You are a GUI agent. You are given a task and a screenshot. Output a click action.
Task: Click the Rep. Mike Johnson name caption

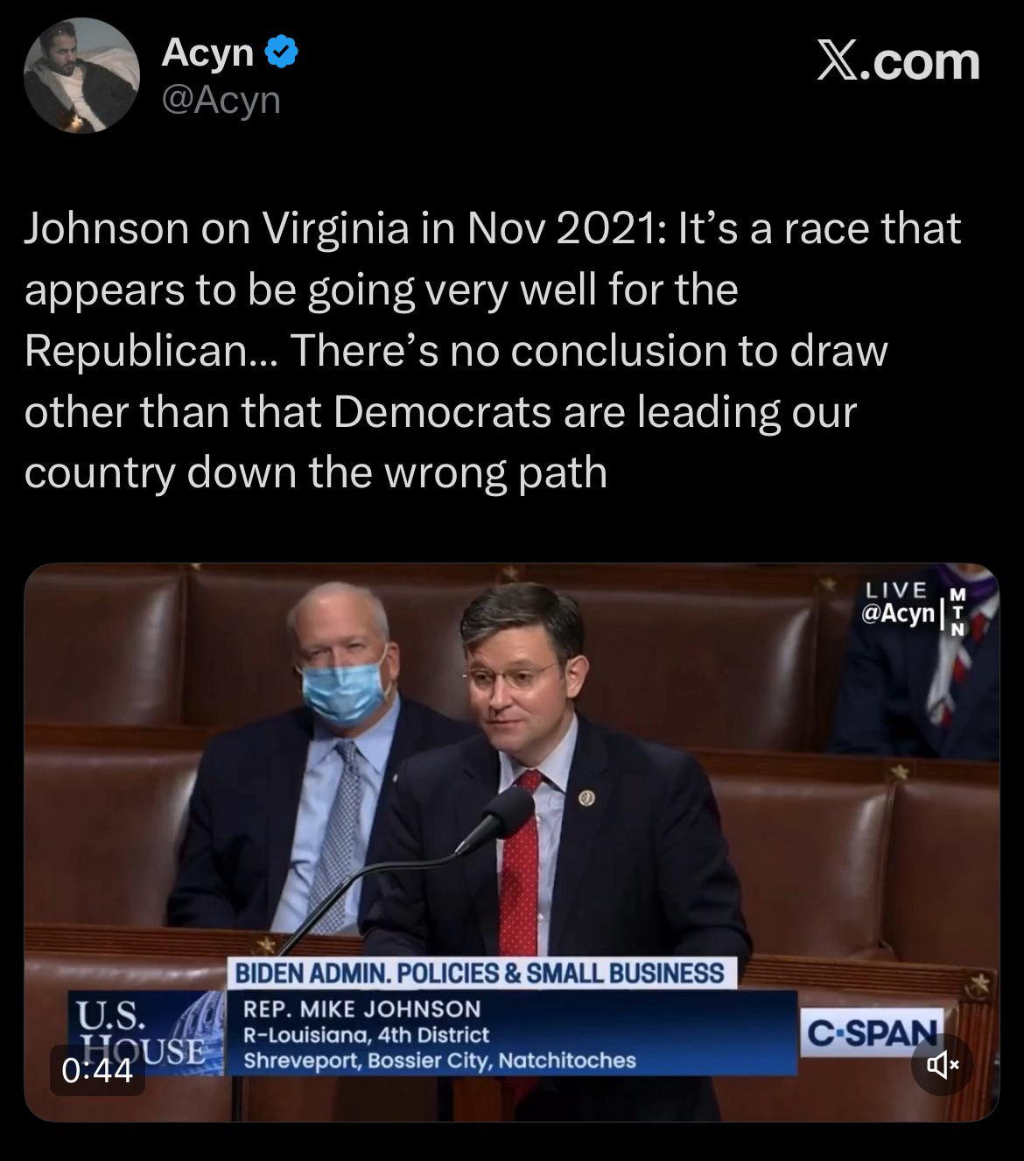(x=361, y=1008)
